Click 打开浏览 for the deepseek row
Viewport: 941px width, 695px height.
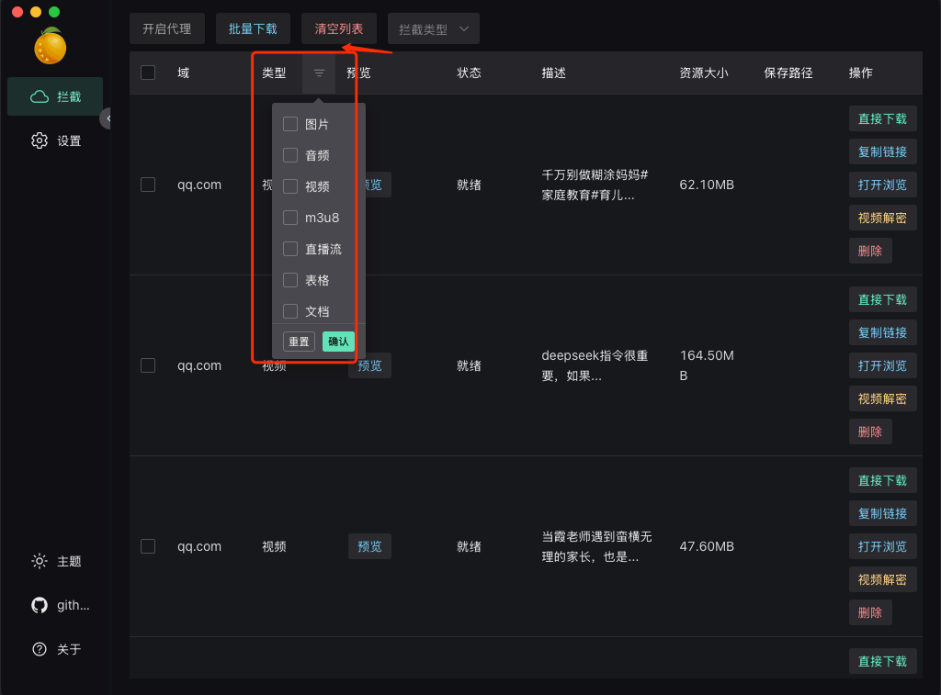pyautogui.click(x=882, y=365)
